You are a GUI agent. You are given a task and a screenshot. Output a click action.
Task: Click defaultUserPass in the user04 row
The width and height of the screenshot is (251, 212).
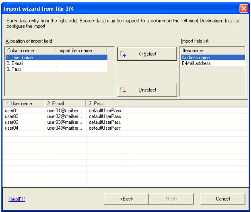click(x=107, y=128)
